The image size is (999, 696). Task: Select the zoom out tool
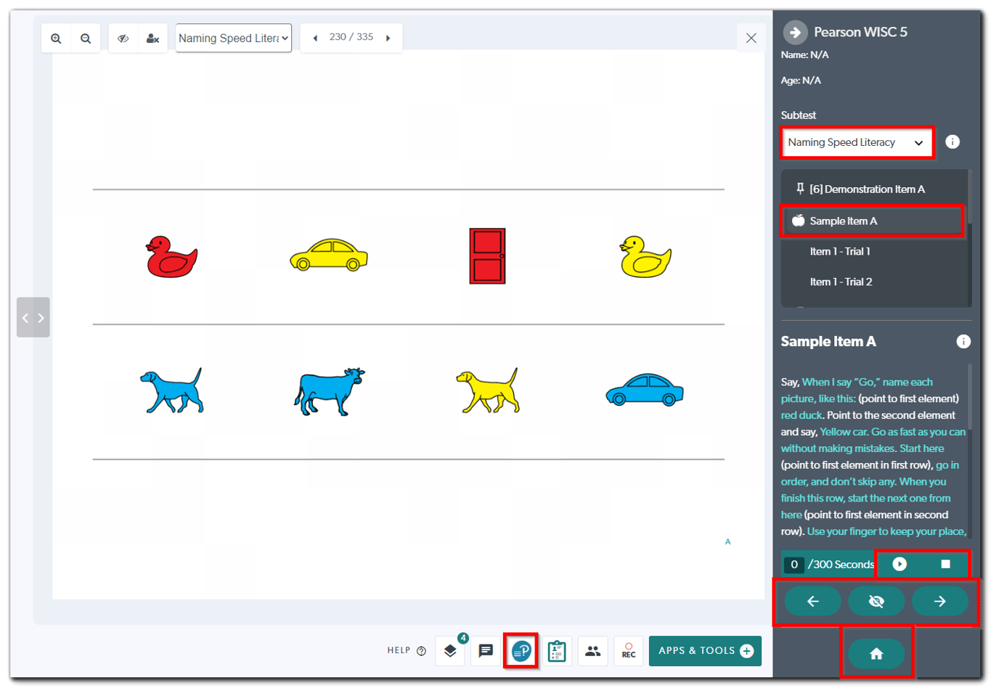coord(86,38)
